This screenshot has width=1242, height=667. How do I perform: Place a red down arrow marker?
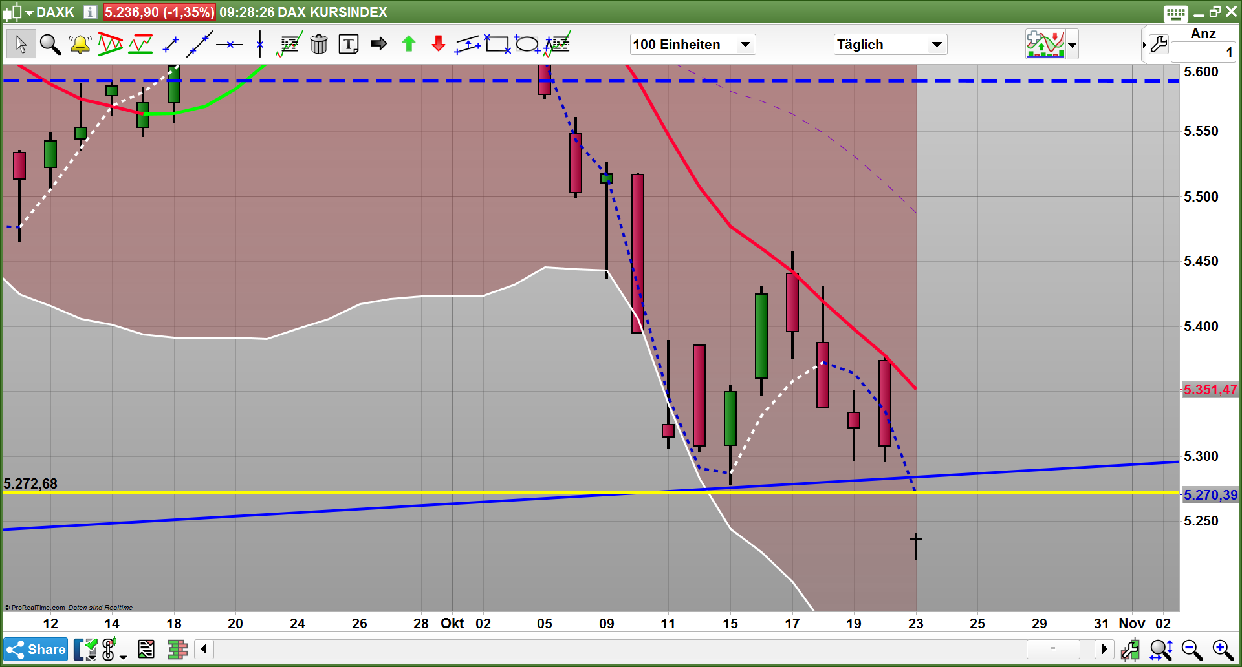439,43
